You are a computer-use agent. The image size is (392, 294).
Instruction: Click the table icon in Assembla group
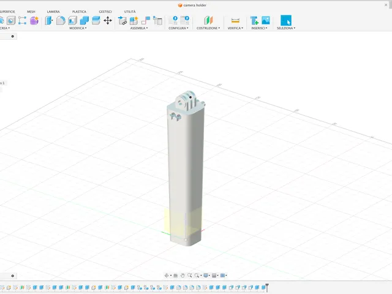(x=157, y=20)
